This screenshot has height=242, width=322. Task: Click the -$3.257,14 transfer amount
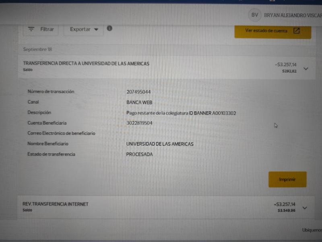[x=285, y=65]
